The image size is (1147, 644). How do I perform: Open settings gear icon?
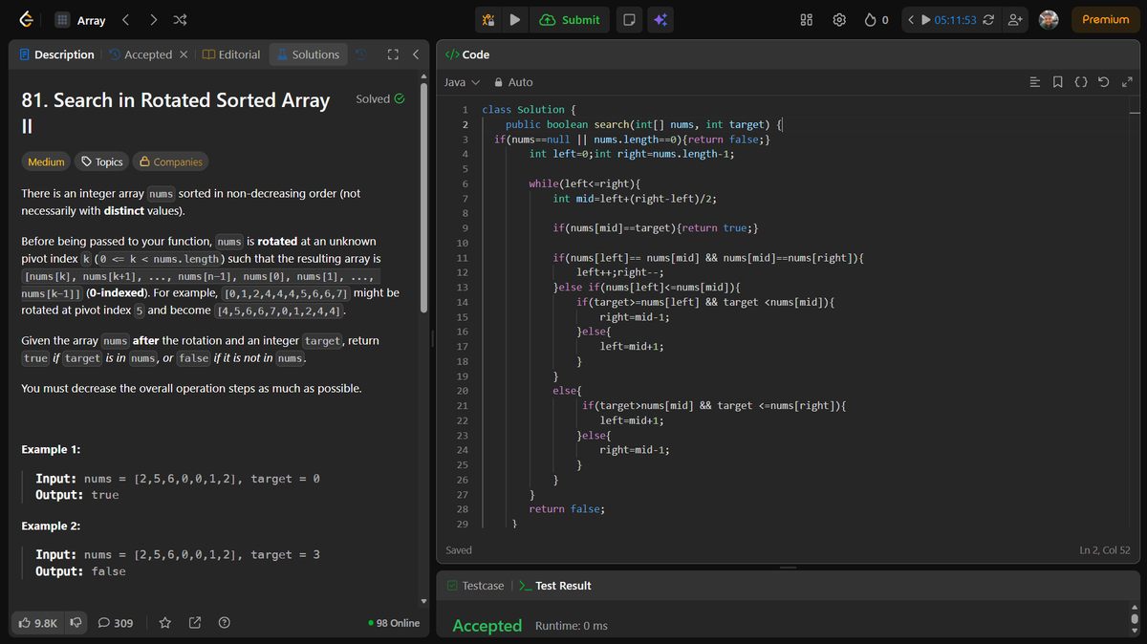tap(839, 20)
